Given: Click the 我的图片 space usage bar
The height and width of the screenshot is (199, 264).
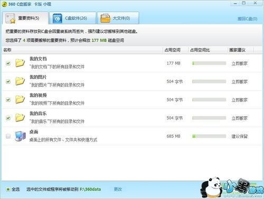Looking at the screenshot, I should (x=209, y=81).
